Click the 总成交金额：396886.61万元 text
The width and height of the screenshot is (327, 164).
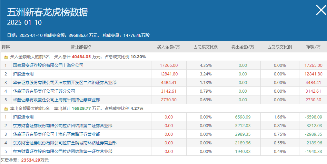pos(71,35)
